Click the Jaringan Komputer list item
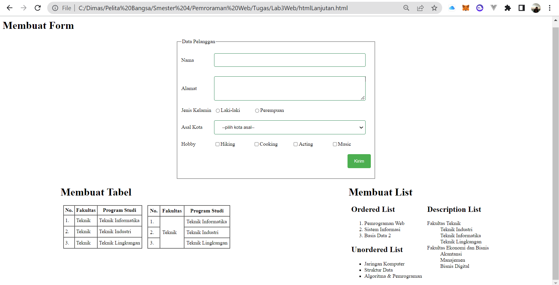 pos(384,264)
